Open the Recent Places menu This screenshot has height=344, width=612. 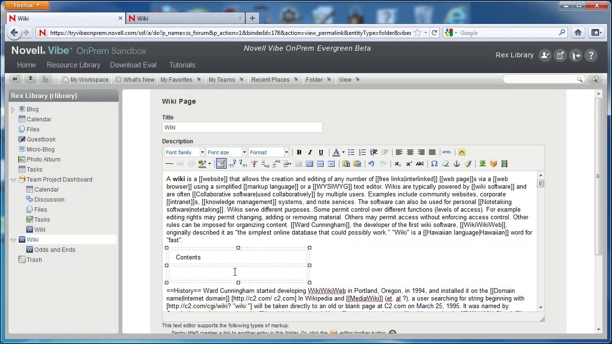pyautogui.click(x=274, y=80)
